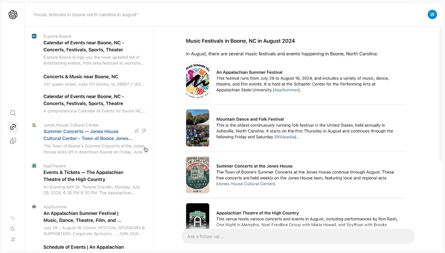Open the search magnifier in sidebar
The width and height of the screenshot is (445, 253).
click(x=13, y=113)
